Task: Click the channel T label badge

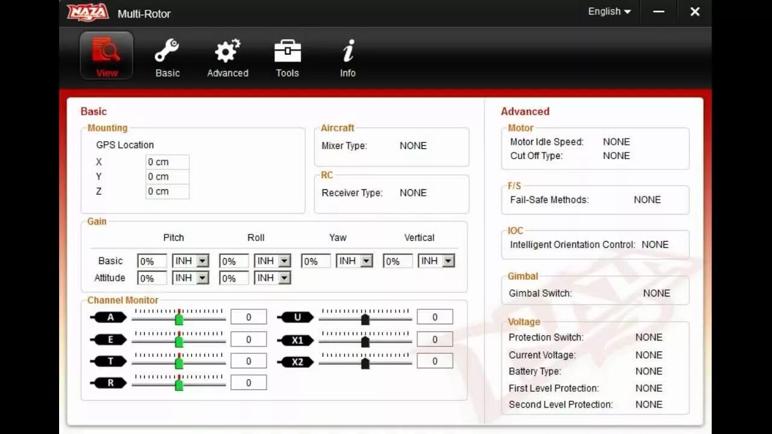Action: tap(109, 361)
